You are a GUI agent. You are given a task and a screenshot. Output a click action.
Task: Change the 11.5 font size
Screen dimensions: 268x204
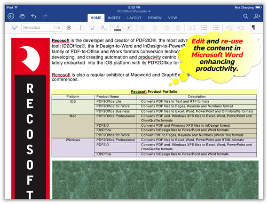[x=56, y=28]
